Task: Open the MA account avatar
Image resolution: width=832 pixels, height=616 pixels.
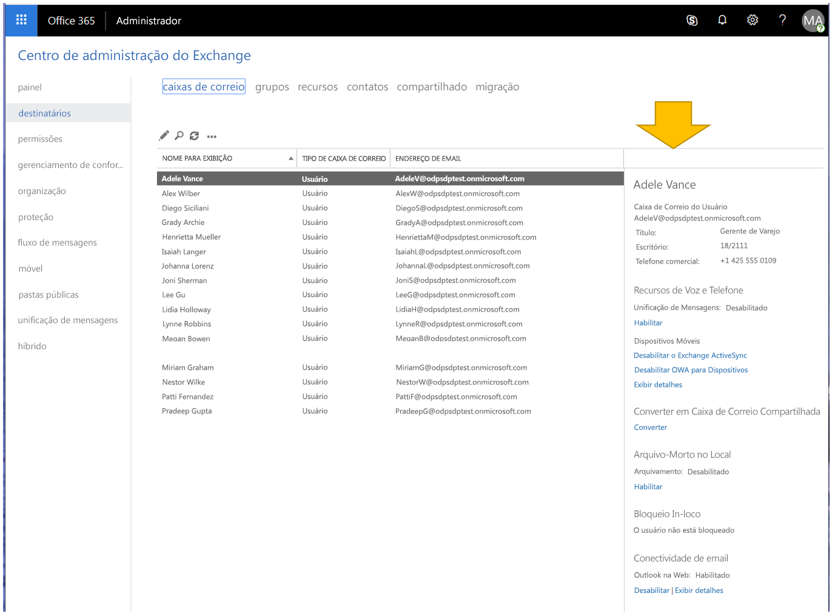Action: pos(813,21)
